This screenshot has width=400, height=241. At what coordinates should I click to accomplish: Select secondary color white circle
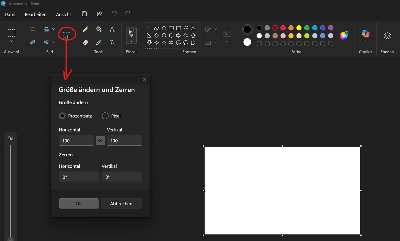tap(247, 42)
